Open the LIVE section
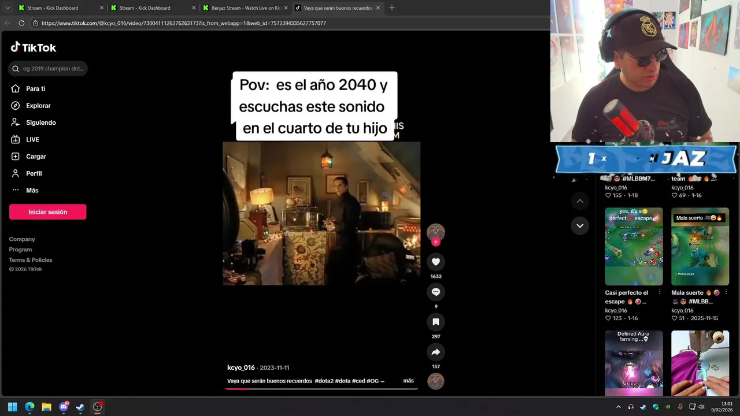The height and width of the screenshot is (416, 740). pyautogui.click(x=32, y=140)
